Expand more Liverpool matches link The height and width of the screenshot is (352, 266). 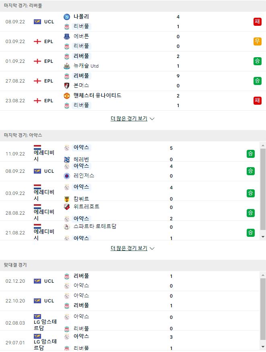(x=132, y=118)
